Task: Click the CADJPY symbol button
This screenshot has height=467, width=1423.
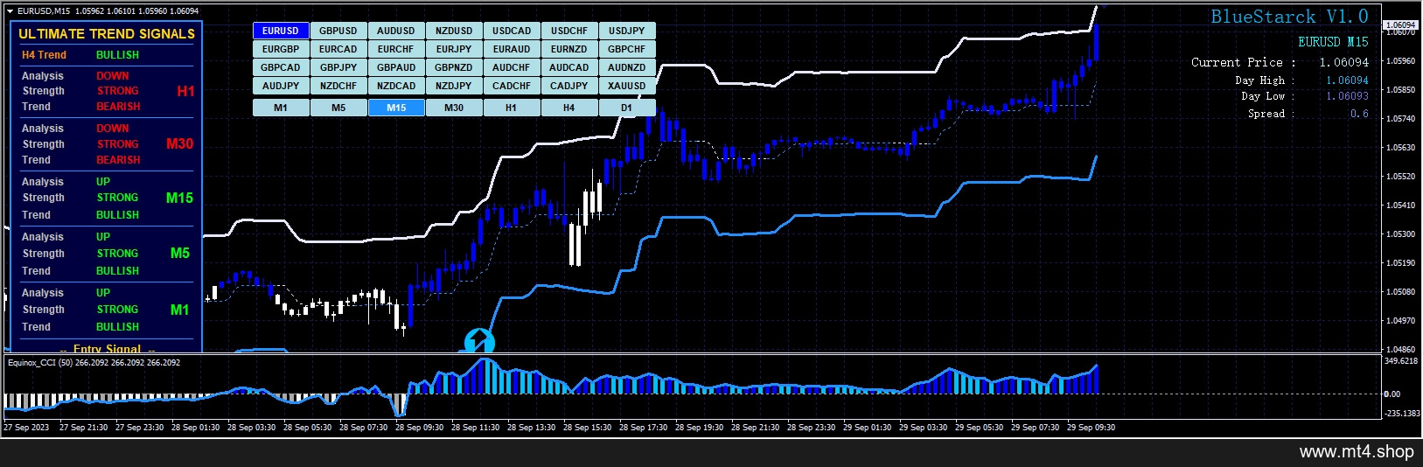Action: 569,86
